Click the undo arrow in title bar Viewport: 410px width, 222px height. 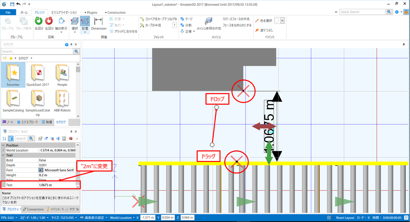18,4
